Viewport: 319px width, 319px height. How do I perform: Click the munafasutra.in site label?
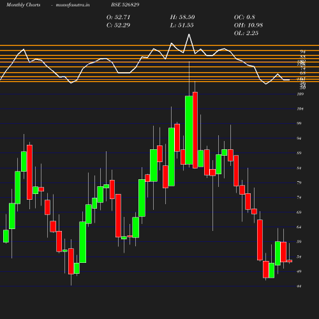coord(73,4)
